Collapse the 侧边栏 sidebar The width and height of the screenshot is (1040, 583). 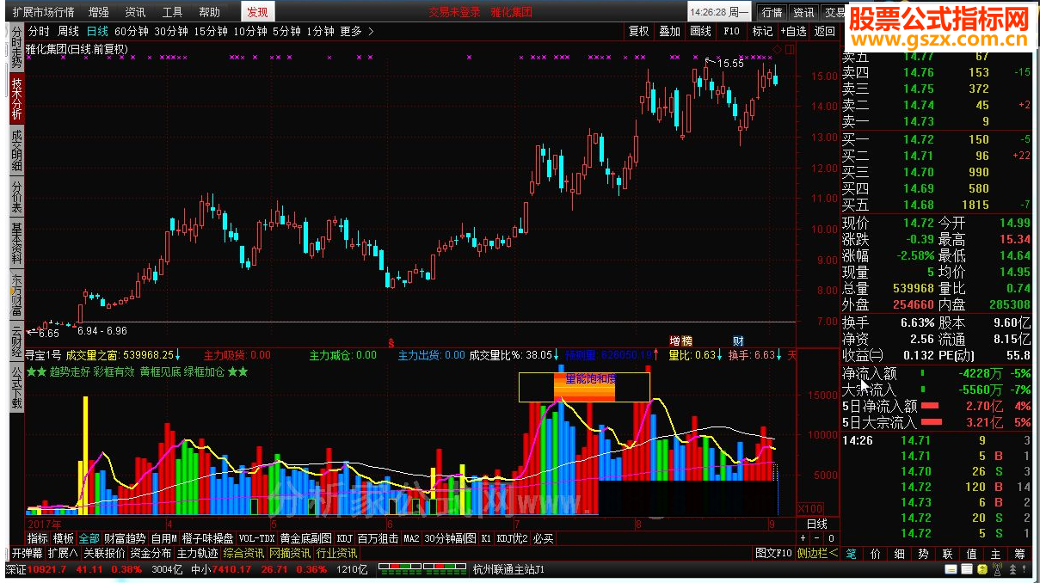[817, 553]
